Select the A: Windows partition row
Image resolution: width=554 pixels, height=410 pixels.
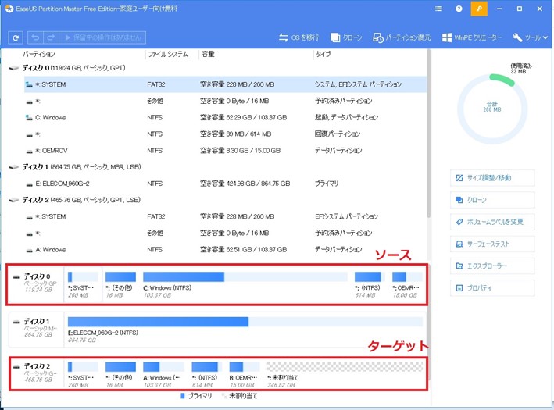pos(225,250)
